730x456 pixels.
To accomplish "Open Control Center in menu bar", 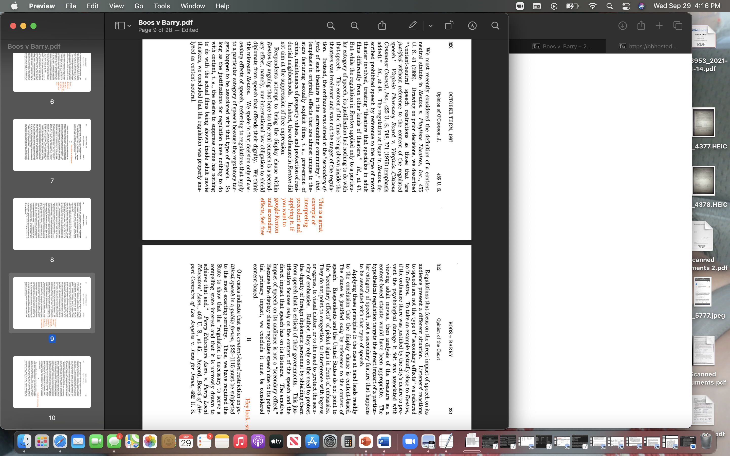I will 626,6.
